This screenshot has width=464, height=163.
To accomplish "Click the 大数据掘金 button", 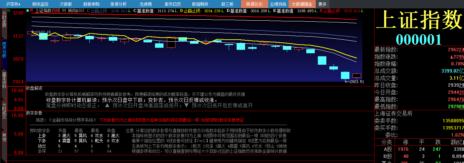I will point(302,4).
